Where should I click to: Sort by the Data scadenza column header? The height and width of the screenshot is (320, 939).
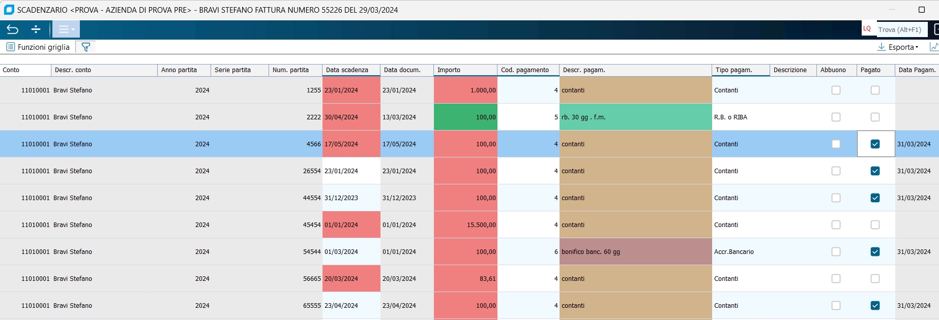click(351, 70)
